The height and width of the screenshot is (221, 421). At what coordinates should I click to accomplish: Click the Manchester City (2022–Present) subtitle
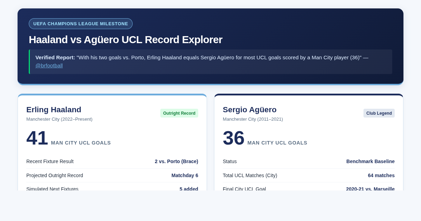coord(59,119)
